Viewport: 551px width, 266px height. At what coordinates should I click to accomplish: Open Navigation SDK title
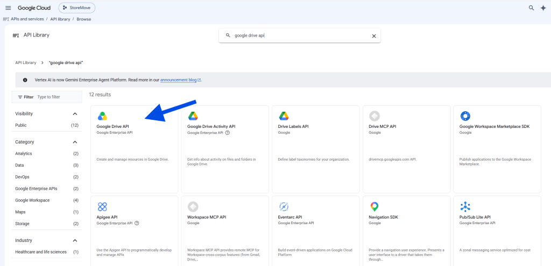point(383,217)
